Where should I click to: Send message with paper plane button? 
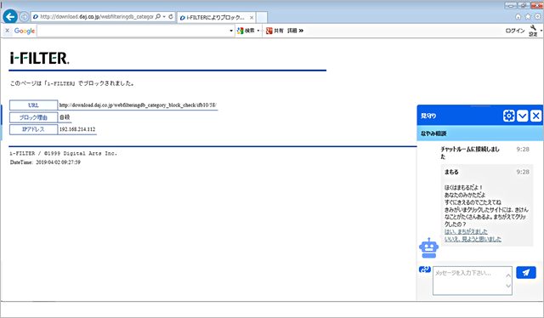coord(526,273)
